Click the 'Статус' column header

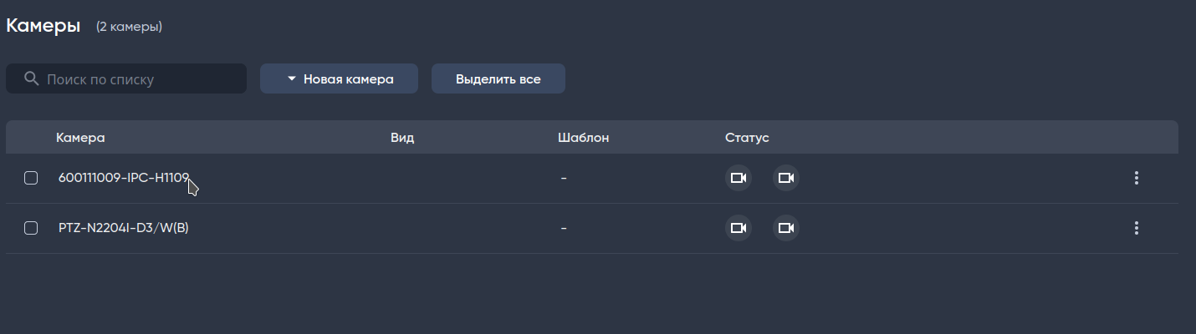747,137
